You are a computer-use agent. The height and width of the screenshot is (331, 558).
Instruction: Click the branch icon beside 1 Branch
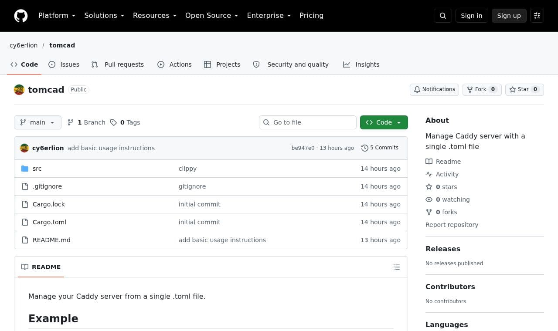coord(71,122)
